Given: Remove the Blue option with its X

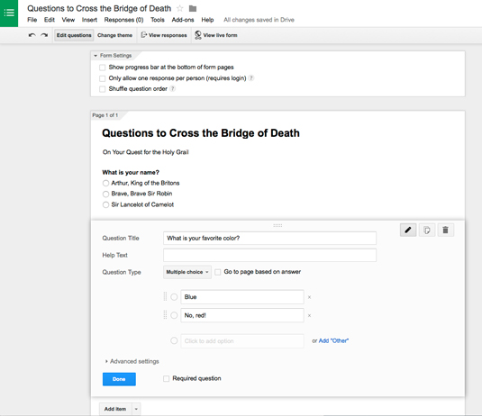Looking at the screenshot, I should [309, 297].
